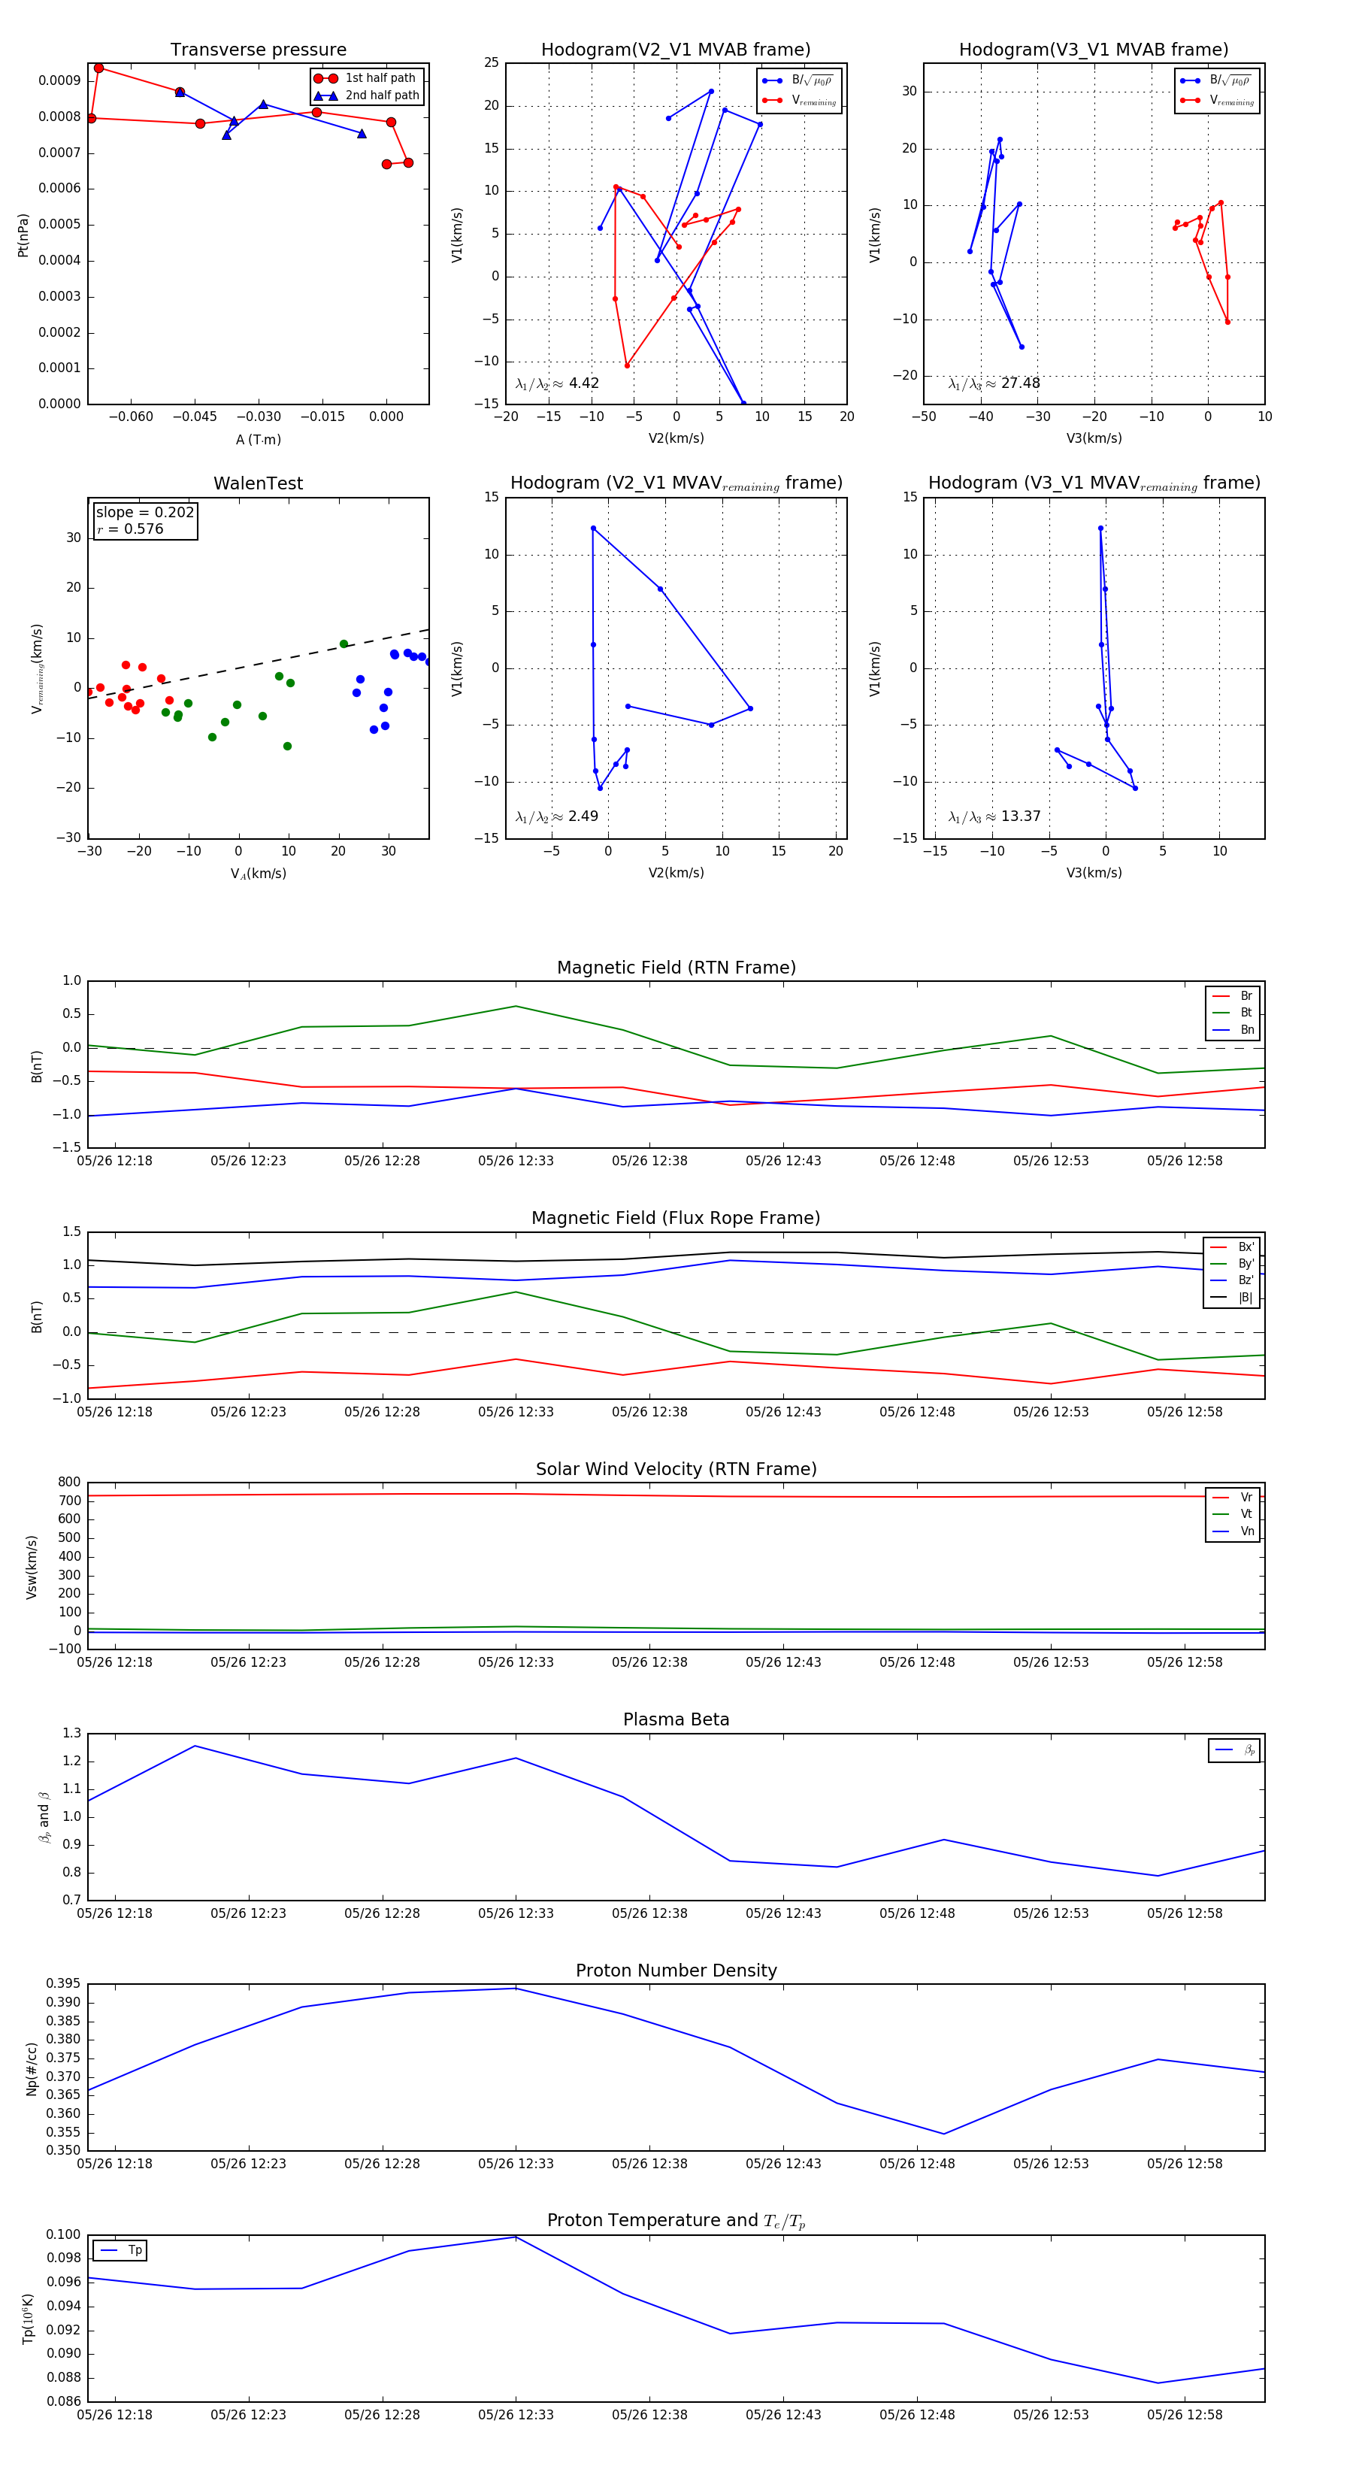Select the 'Tp' legend entry
This screenshot has height=2481, width=1353.
point(120,2251)
